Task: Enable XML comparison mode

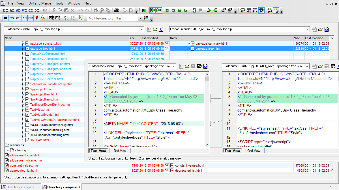Action: coord(249,10)
